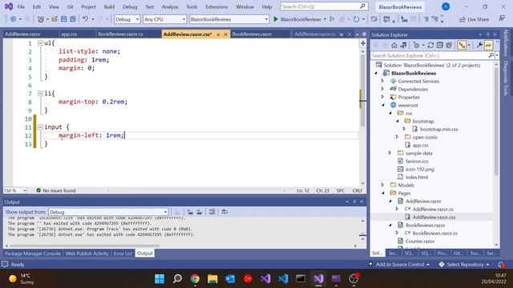Click the Output panel horizontal scrollbar

[84, 246]
